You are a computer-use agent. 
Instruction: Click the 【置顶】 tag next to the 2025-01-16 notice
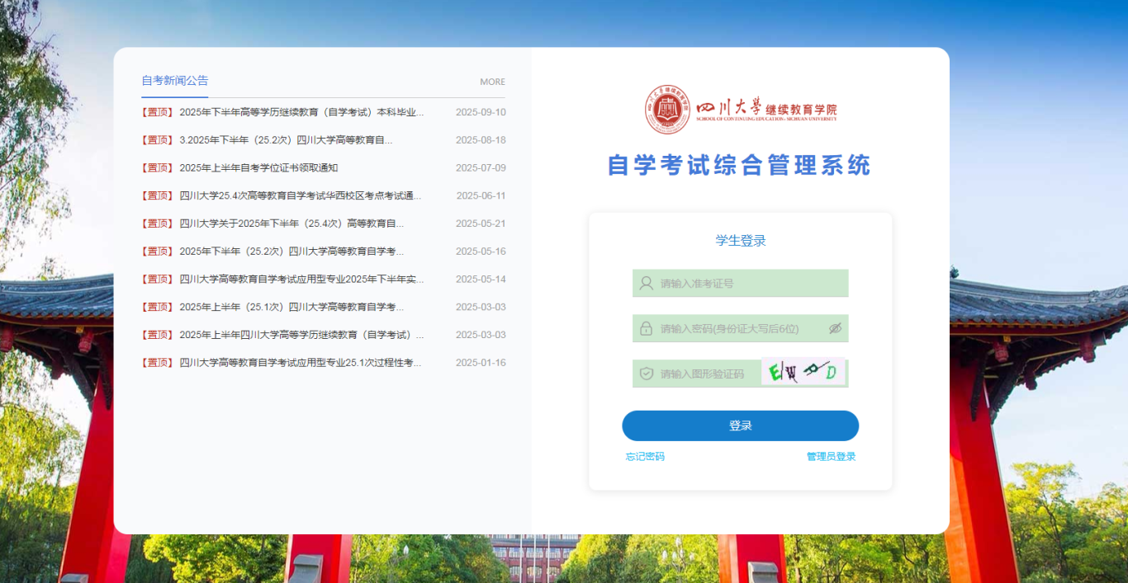158,362
